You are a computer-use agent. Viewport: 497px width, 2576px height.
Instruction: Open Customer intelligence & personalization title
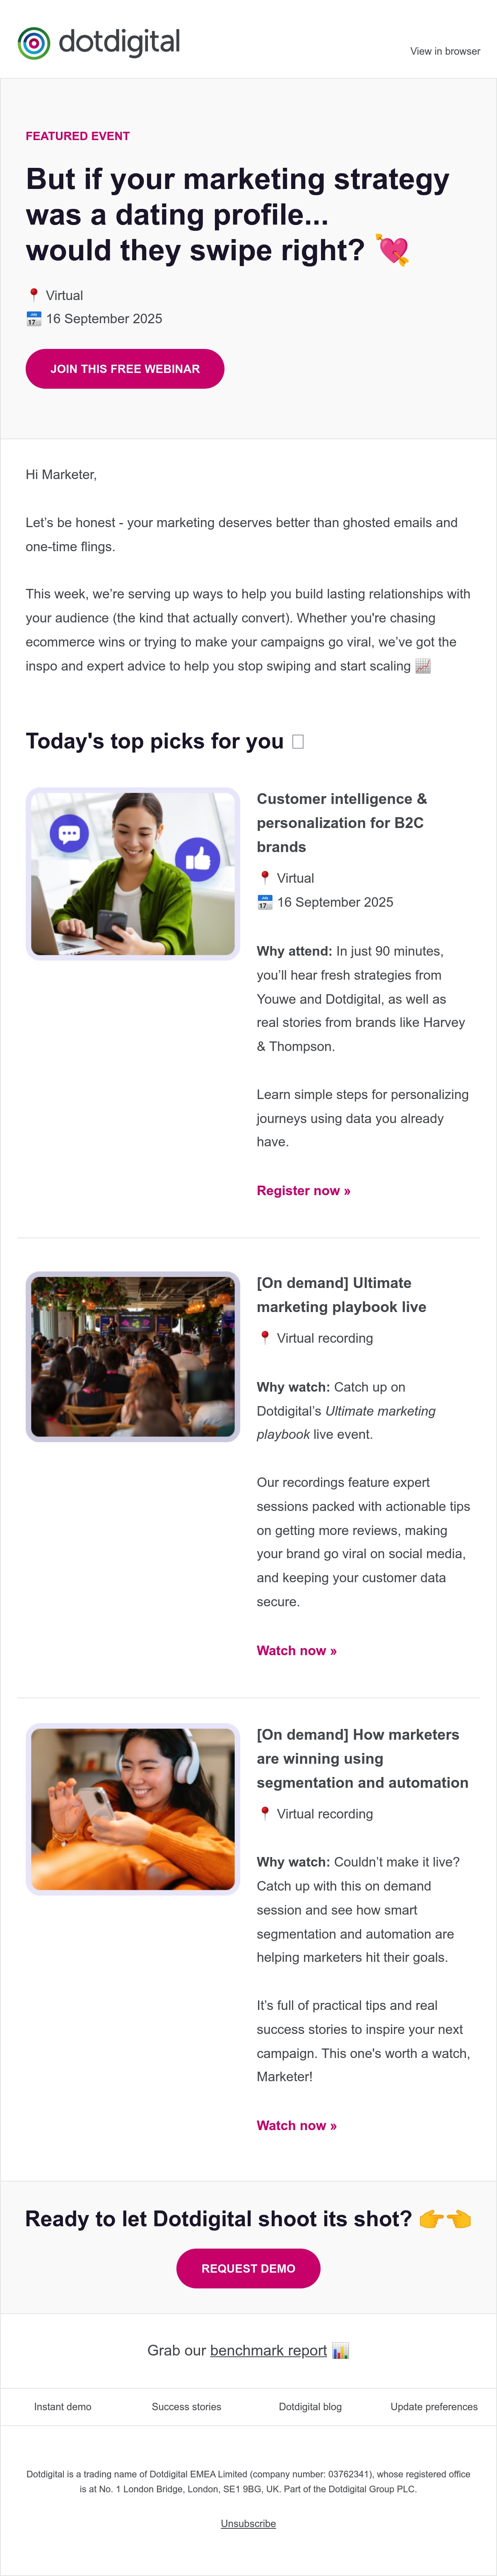point(342,823)
